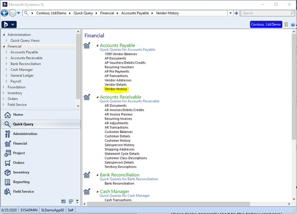Click chart icon beside Bank Reconciliation heading
The image size is (297, 214).
87,175
